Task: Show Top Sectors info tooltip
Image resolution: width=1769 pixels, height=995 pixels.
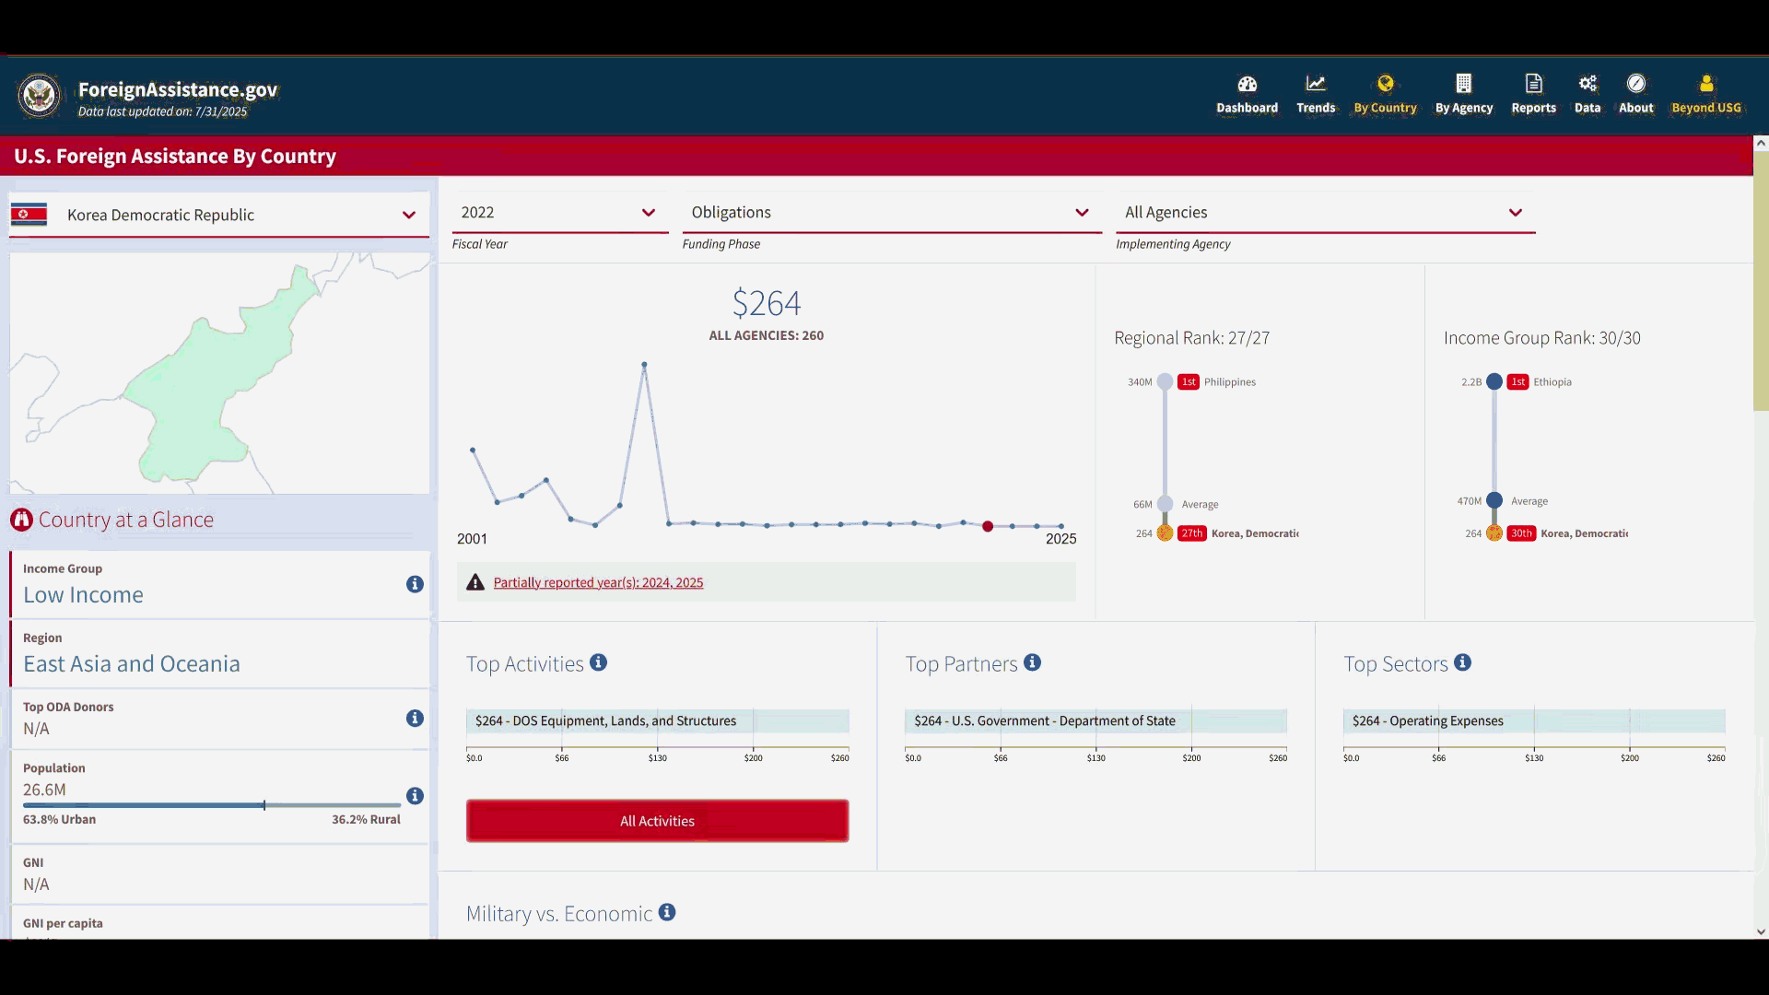Action: pos(1462,662)
